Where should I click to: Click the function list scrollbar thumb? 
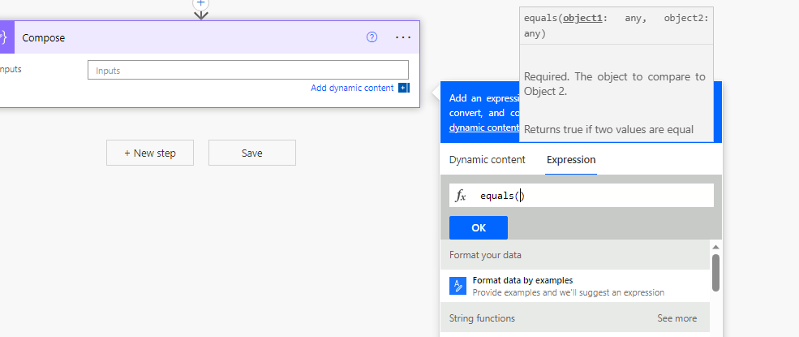tap(715, 273)
